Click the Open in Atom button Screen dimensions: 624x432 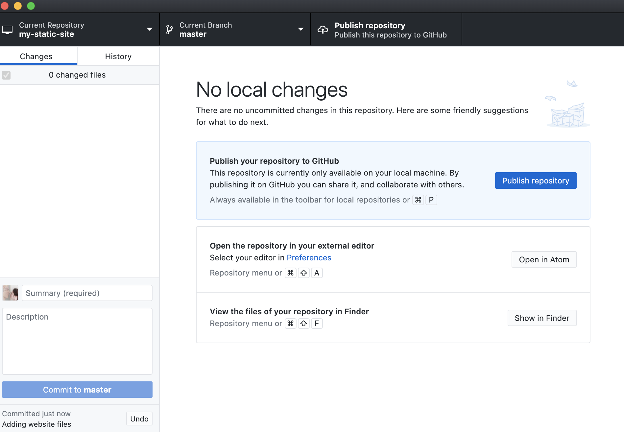point(543,259)
